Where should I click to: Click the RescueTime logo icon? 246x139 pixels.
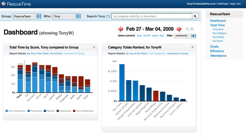4,4
